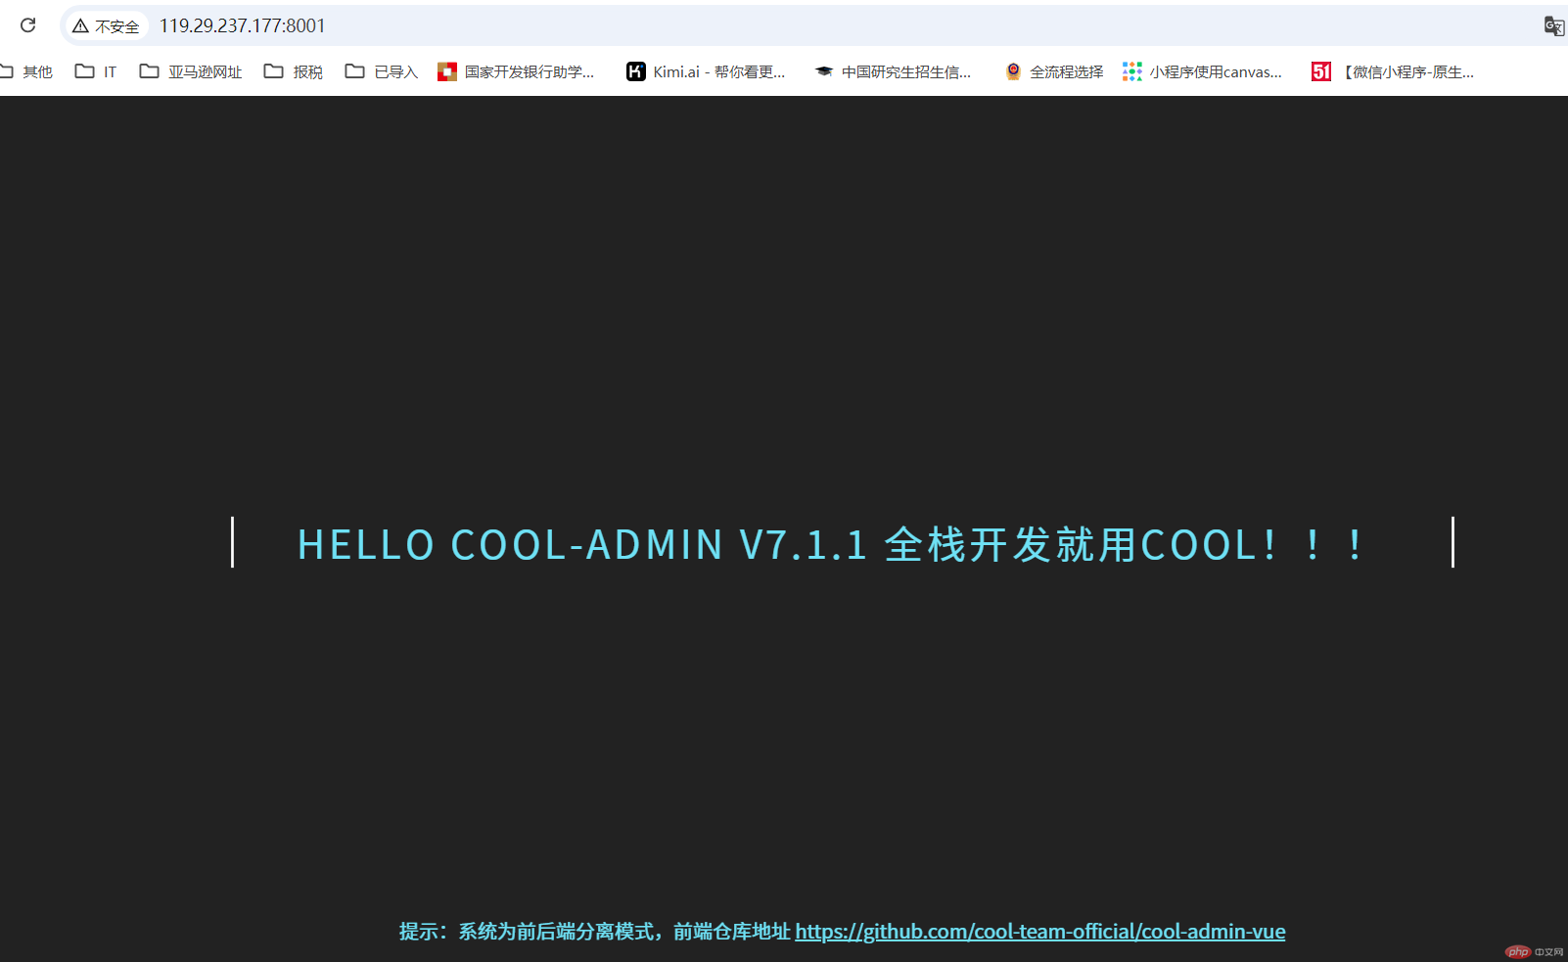This screenshot has width=1568, height=962.
Task: Click the 全流程选择 bookmark favicon
Action: 1013,71
